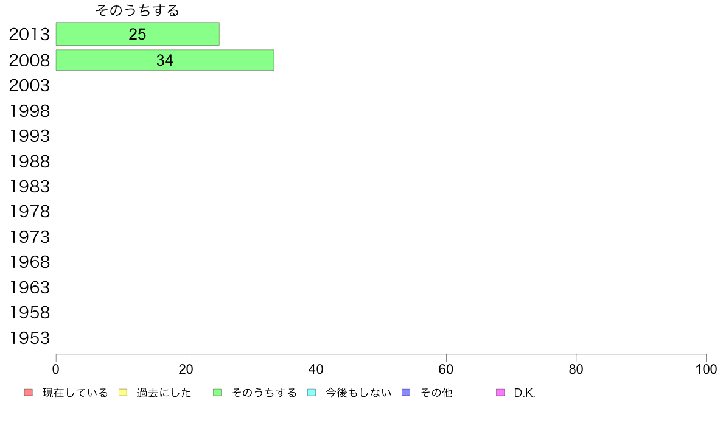Click the 60 tick on the axis

[x=446, y=369]
